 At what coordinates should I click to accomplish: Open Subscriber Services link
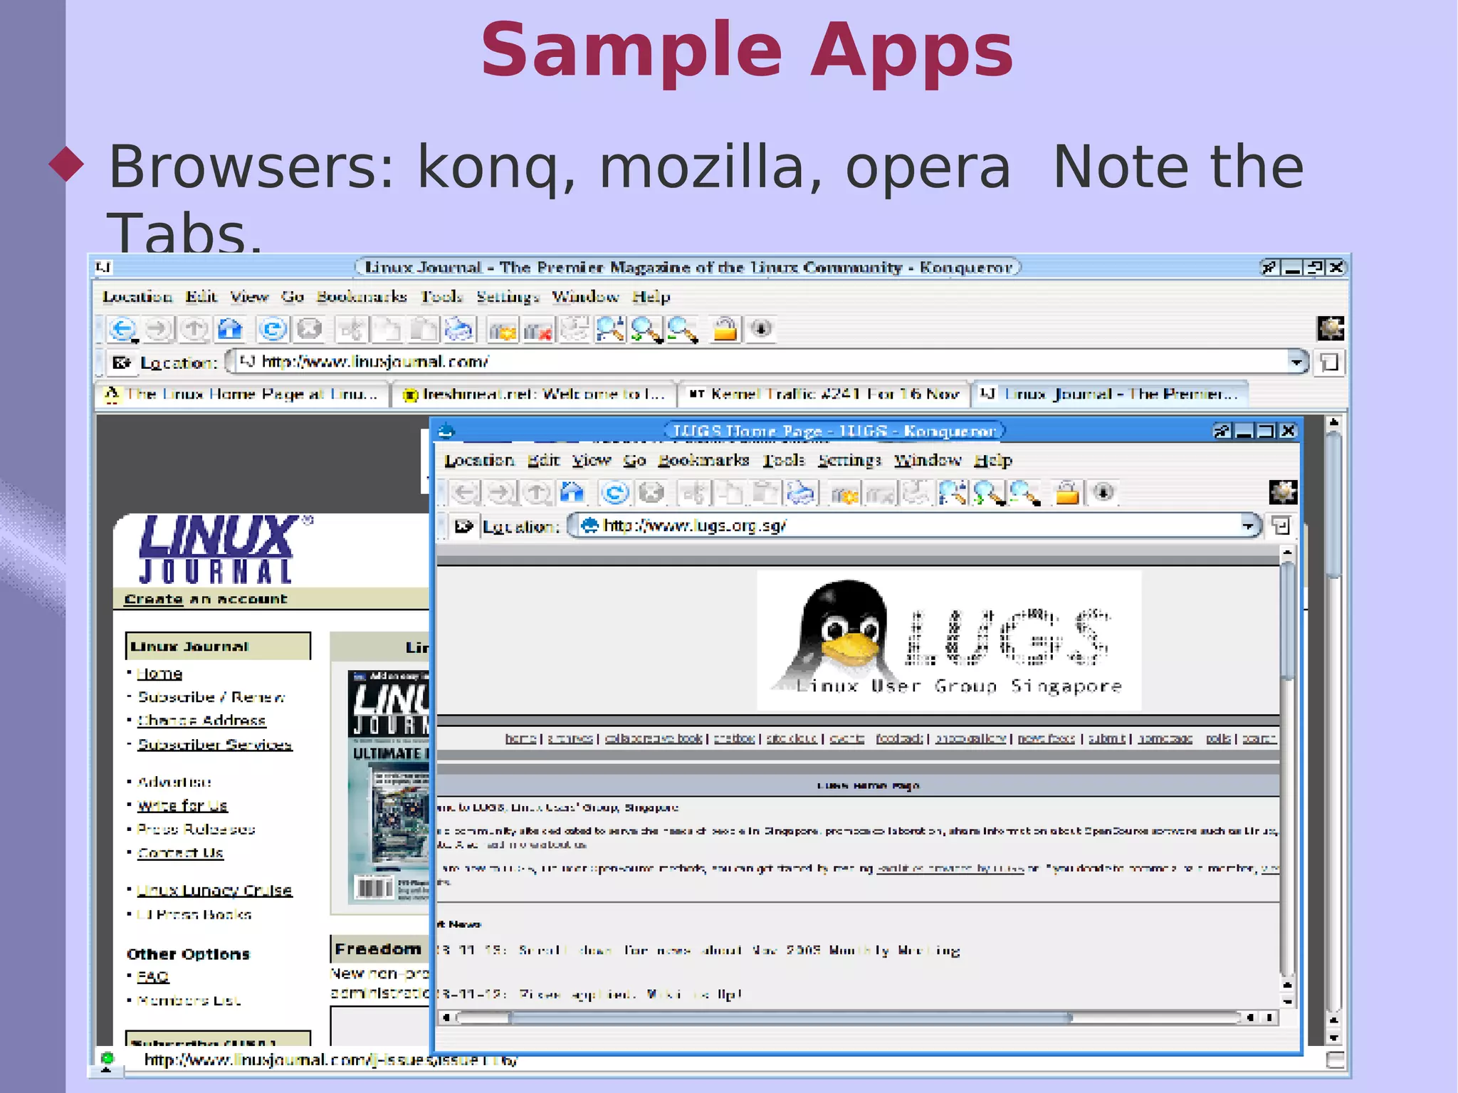click(x=214, y=744)
